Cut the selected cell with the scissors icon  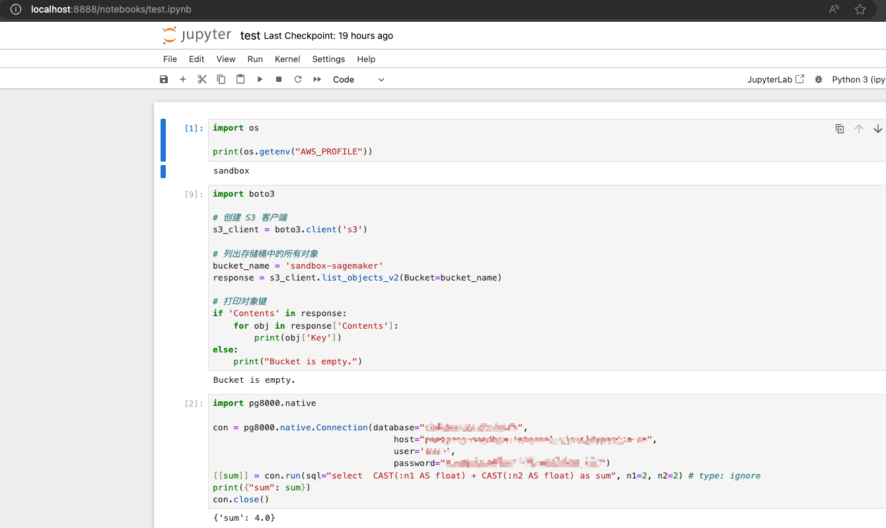tap(202, 79)
